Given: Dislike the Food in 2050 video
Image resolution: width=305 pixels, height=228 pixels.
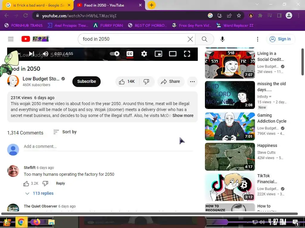Looking at the screenshot, I should pyautogui.click(x=147, y=81).
